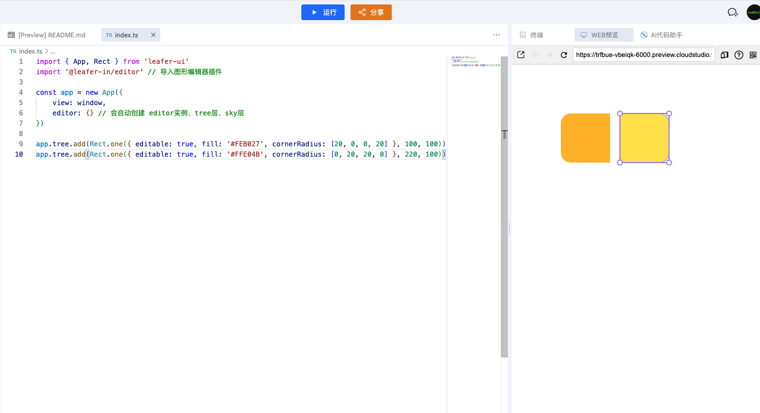The height and width of the screenshot is (413, 760).
Task: Click the 'new App({' code text
Action: (104, 92)
